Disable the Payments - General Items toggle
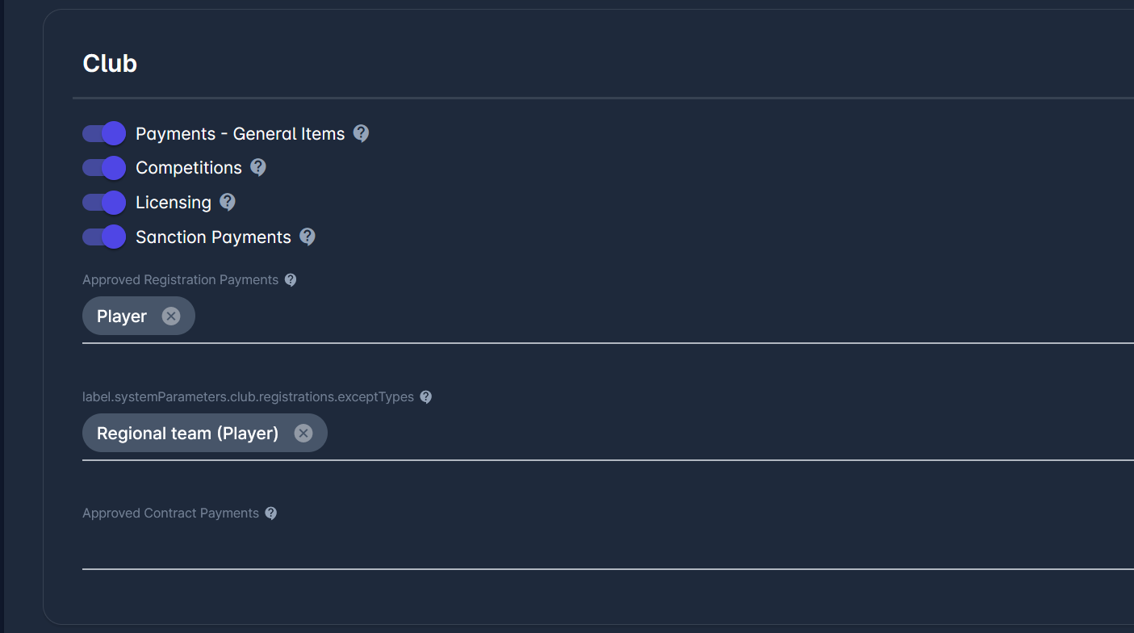 point(103,132)
